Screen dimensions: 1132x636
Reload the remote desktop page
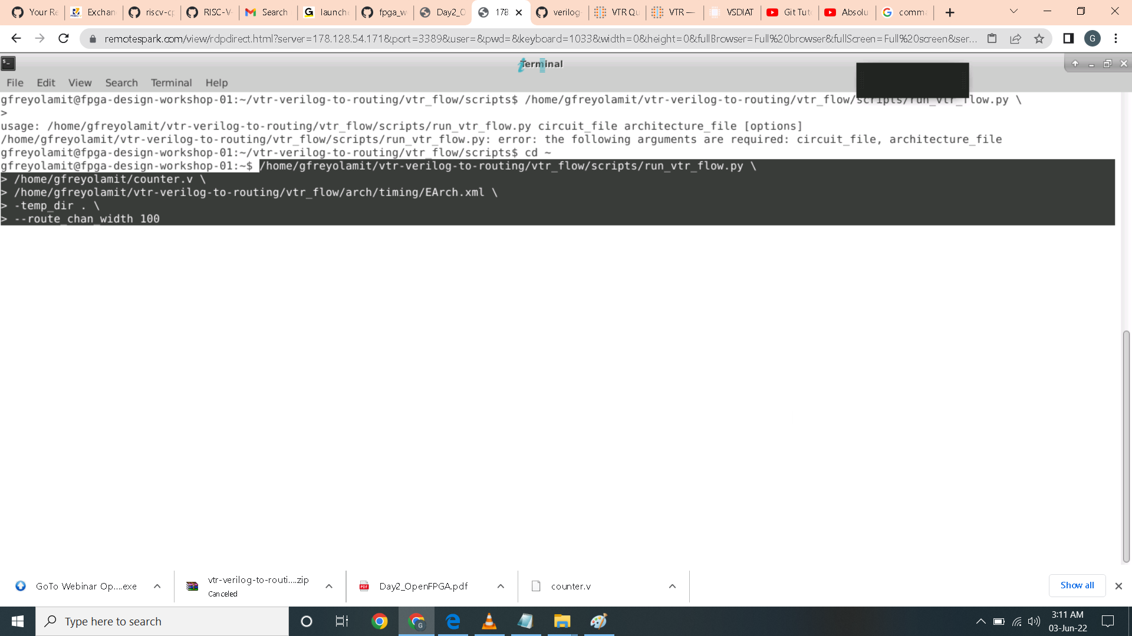pos(64,39)
